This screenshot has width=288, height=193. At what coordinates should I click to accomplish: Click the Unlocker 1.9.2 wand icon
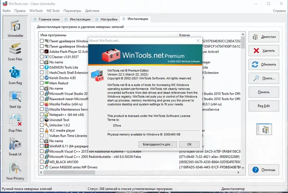(x=46, y=125)
